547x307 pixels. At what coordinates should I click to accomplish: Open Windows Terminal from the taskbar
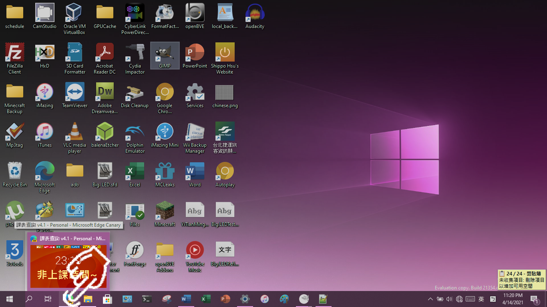pyautogui.click(x=147, y=299)
